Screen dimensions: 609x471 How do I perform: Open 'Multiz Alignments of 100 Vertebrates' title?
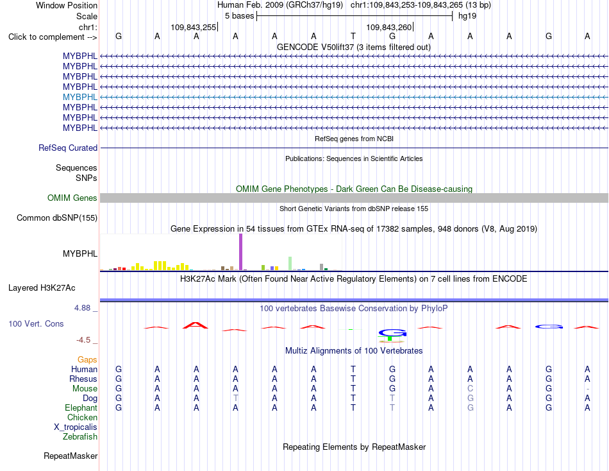pyautogui.click(x=354, y=351)
